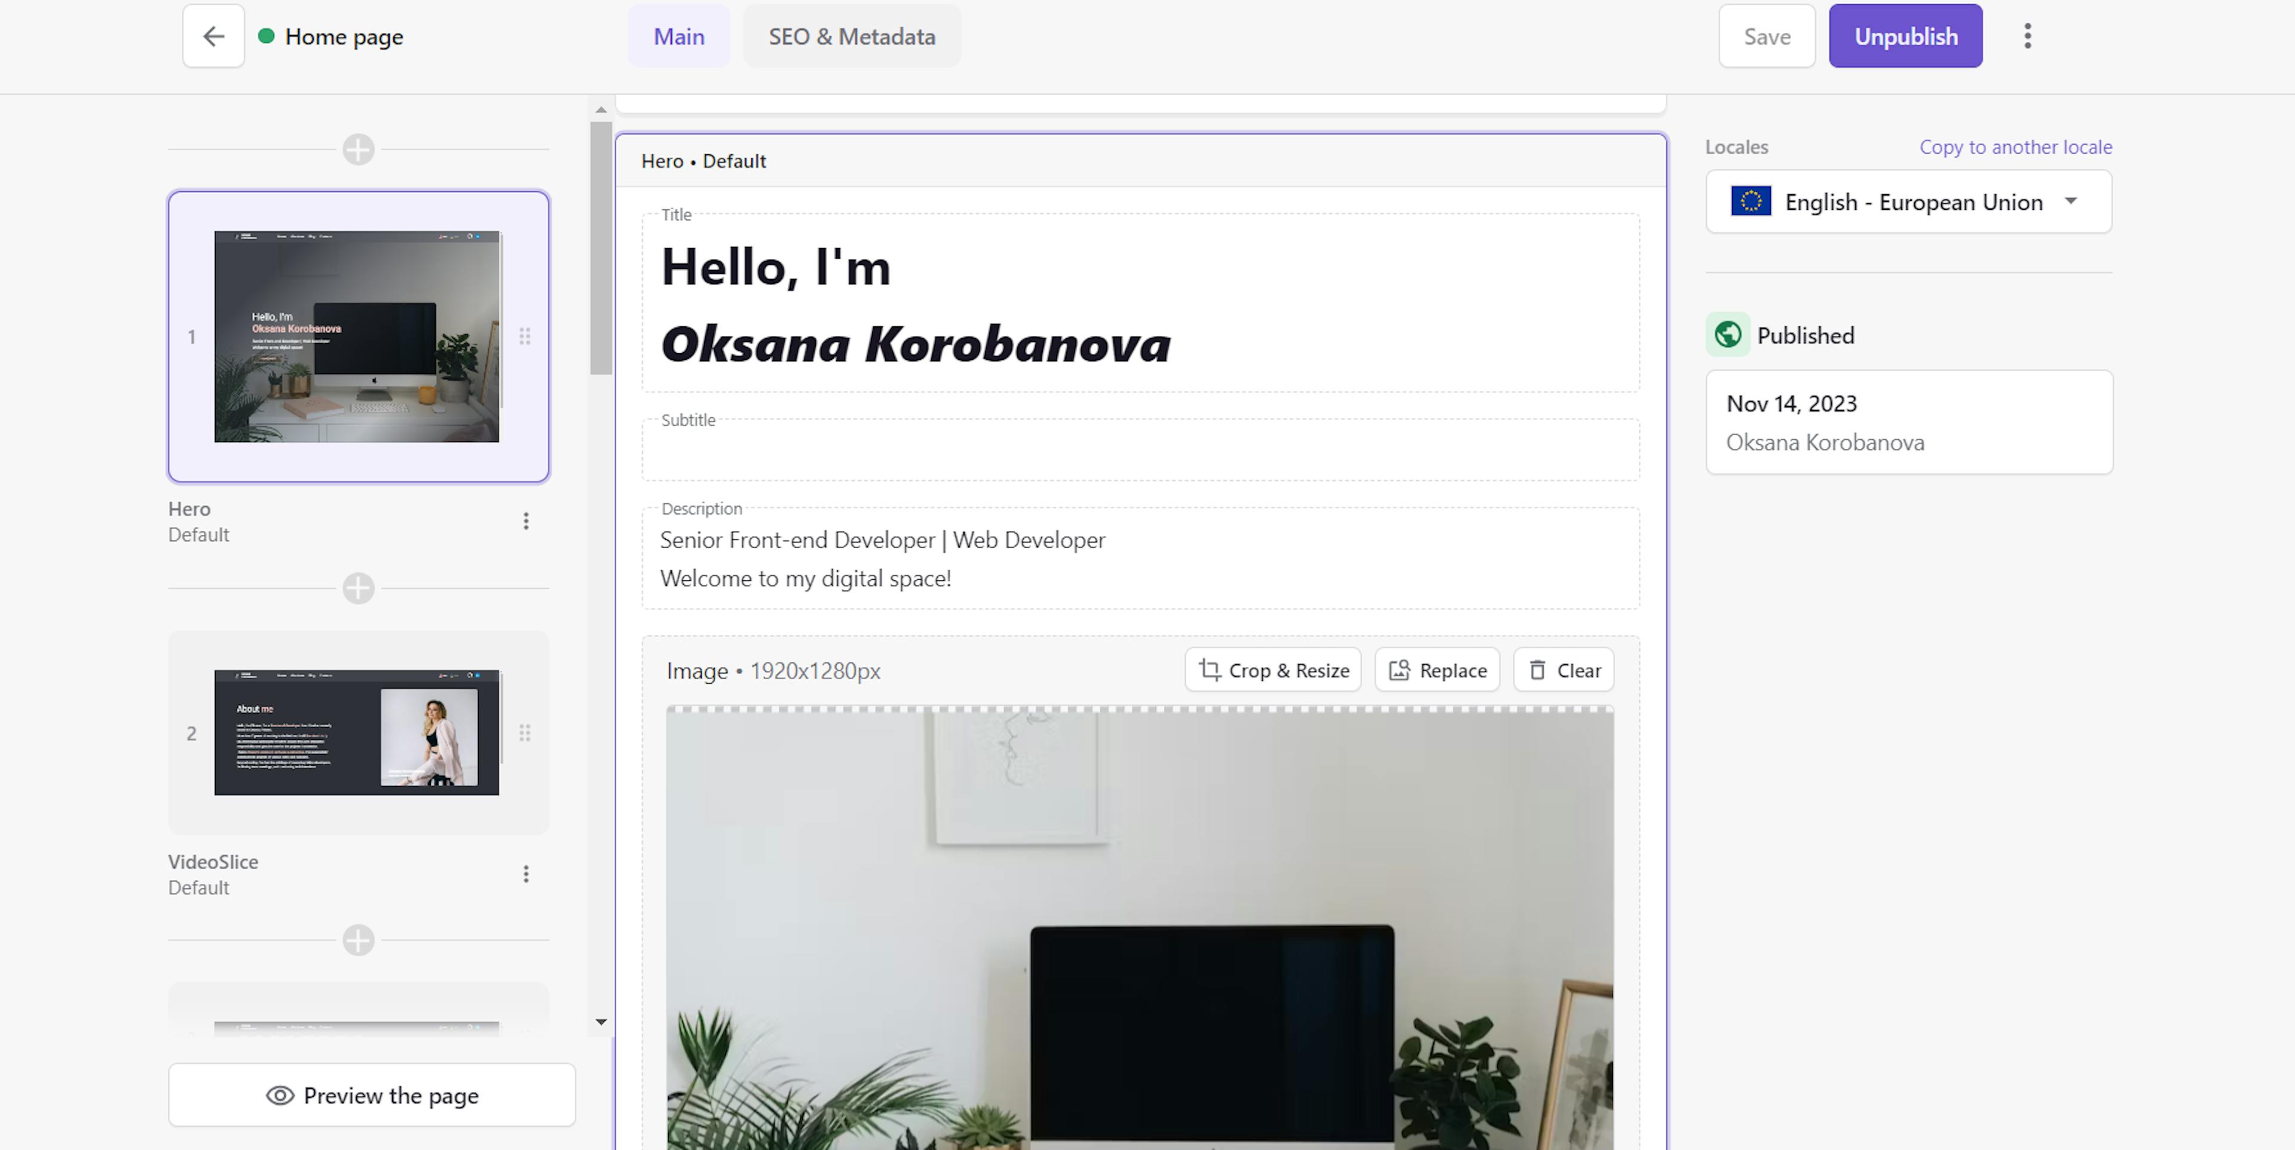Grab the Hero slice drag handle

tap(525, 337)
